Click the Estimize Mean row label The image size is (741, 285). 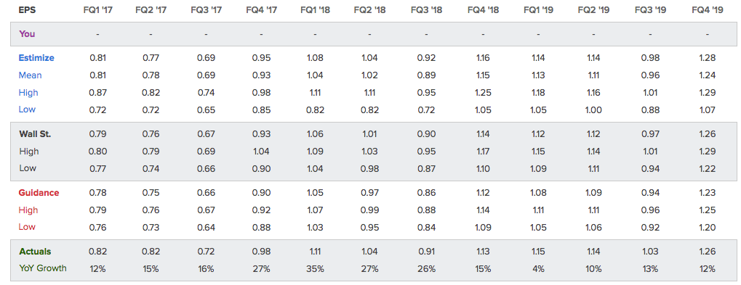pos(31,75)
